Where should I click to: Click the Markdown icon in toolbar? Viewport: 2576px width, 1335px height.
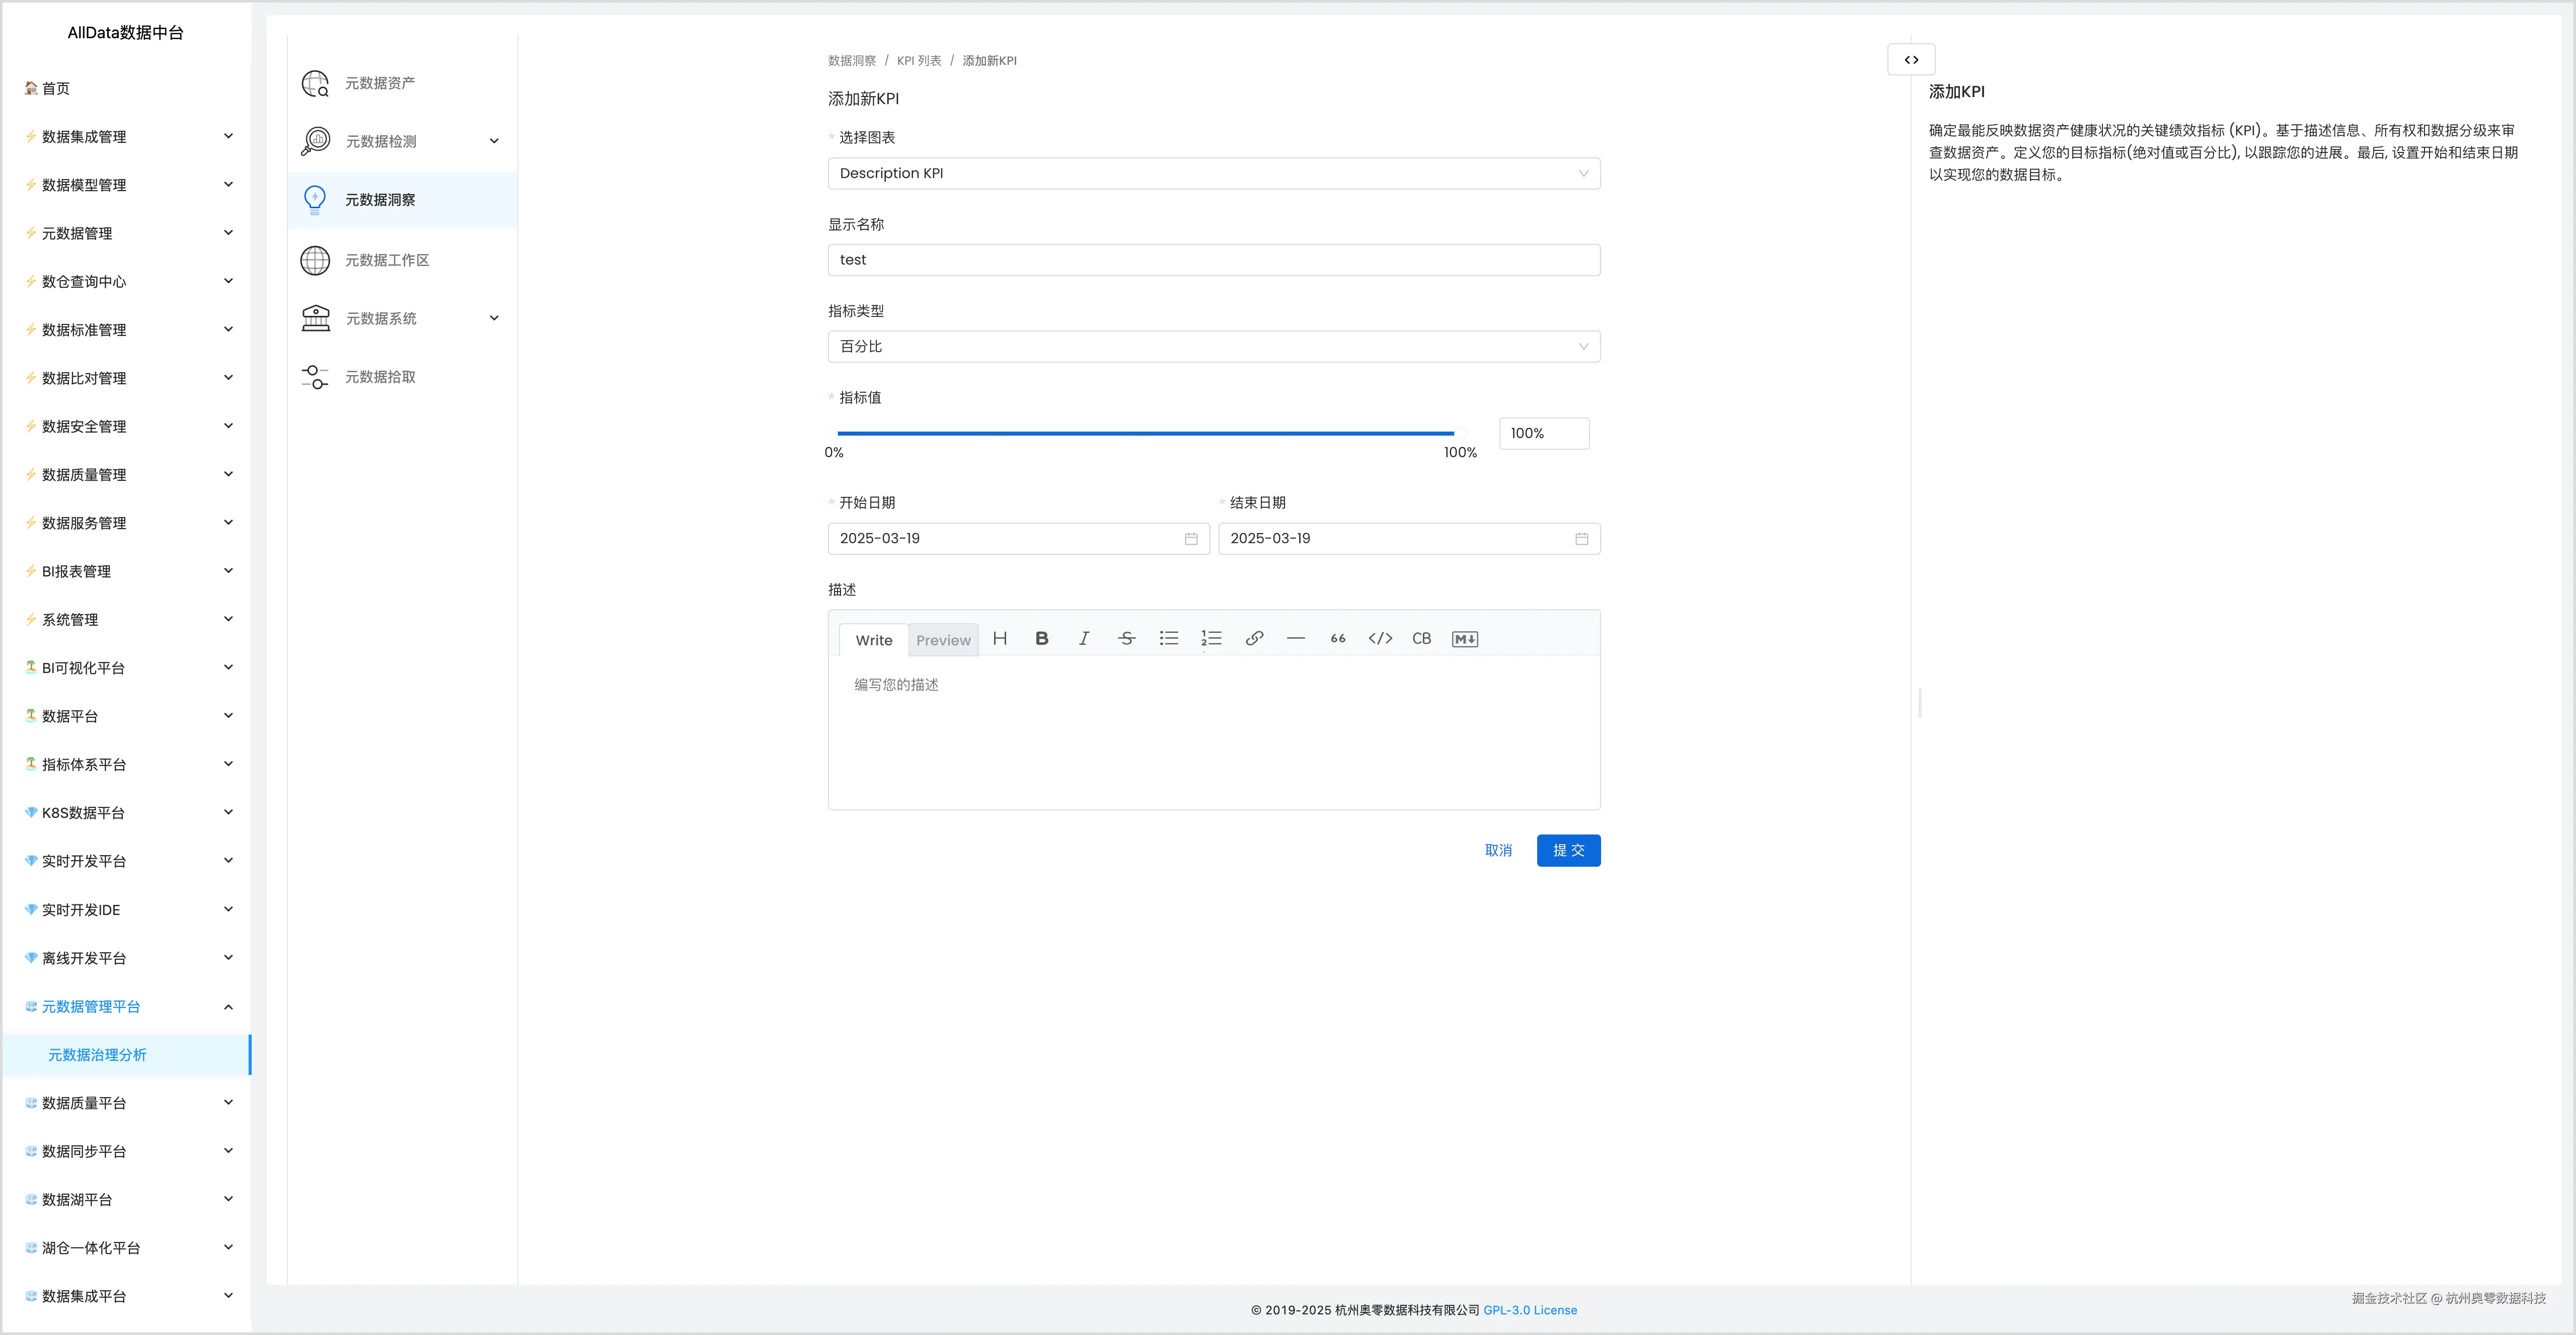(x=1464, y=638)
